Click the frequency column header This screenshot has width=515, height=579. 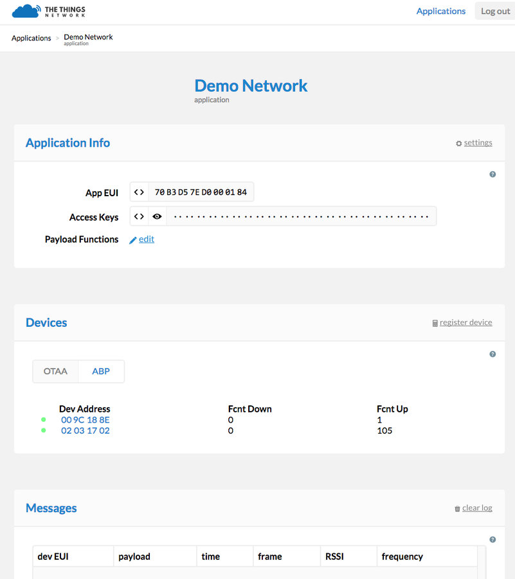pyautogui.click(x=427, y=556)
